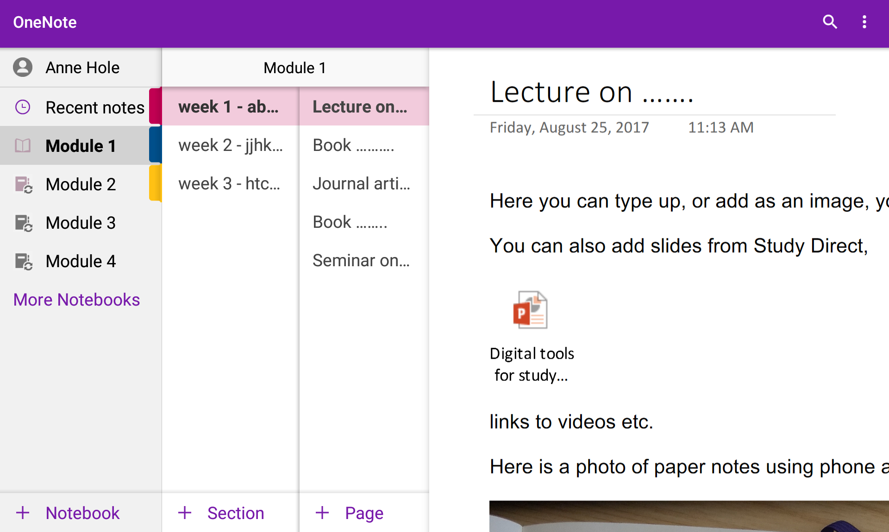Expand week 2 - jjhk... section
Image resolution: width=889 pixels, height=532 pixels.
tap(231, 144)
